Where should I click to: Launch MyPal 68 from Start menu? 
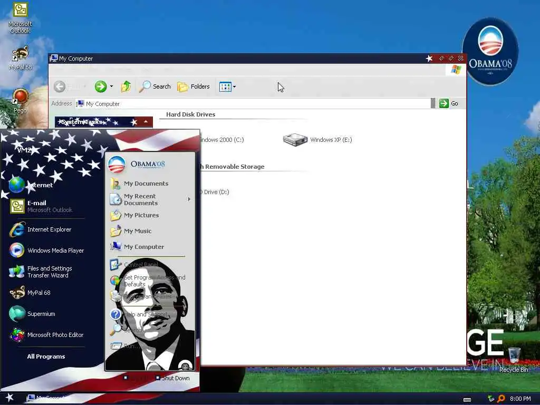tap(30, 292)
